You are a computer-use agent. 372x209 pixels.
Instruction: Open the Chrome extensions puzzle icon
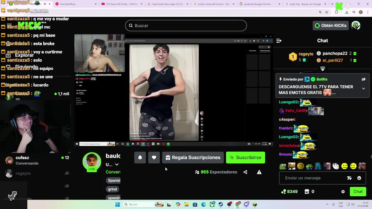[x=337, y=12]
